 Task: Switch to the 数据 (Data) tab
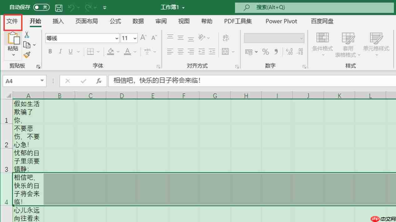pos(138,21)
